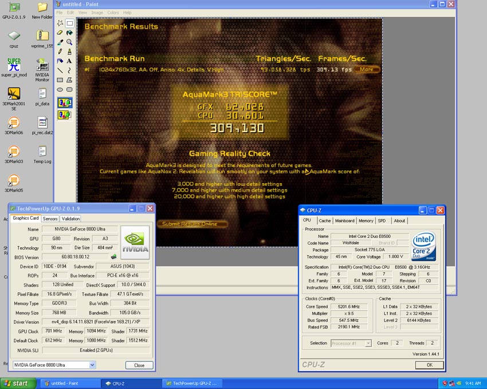This screenshot has height=389, width=487.
Task: Choose the Brush tool in Paint
Action: [69, 51]
